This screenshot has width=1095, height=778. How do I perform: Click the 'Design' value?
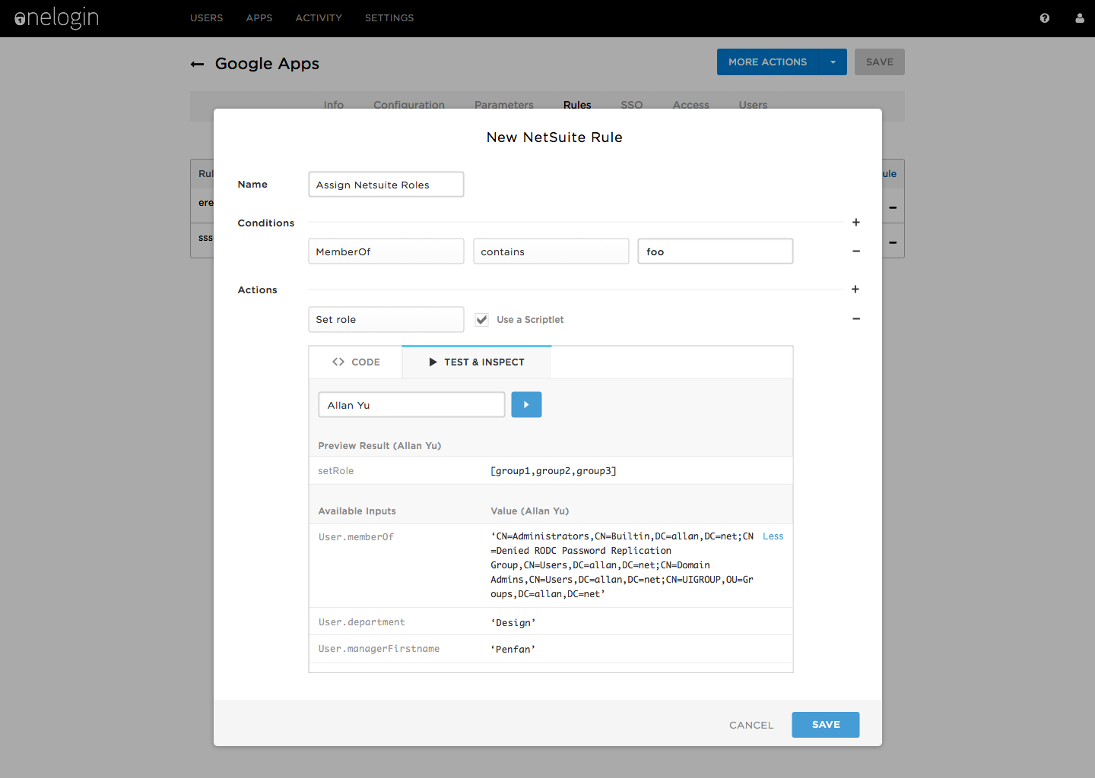513,623
